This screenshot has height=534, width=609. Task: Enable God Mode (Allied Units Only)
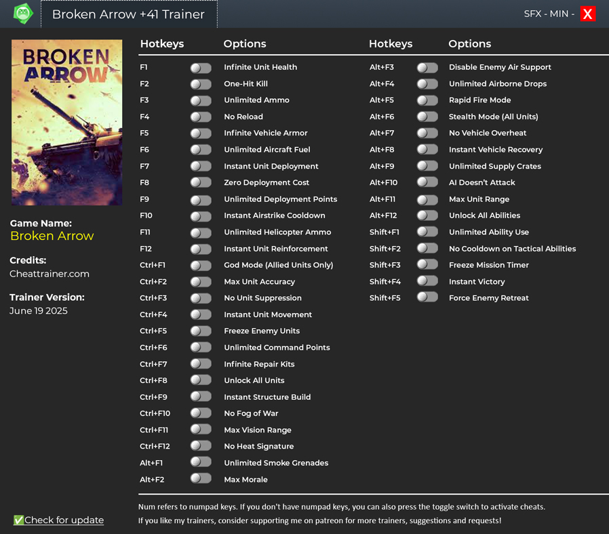coord(201,266)
